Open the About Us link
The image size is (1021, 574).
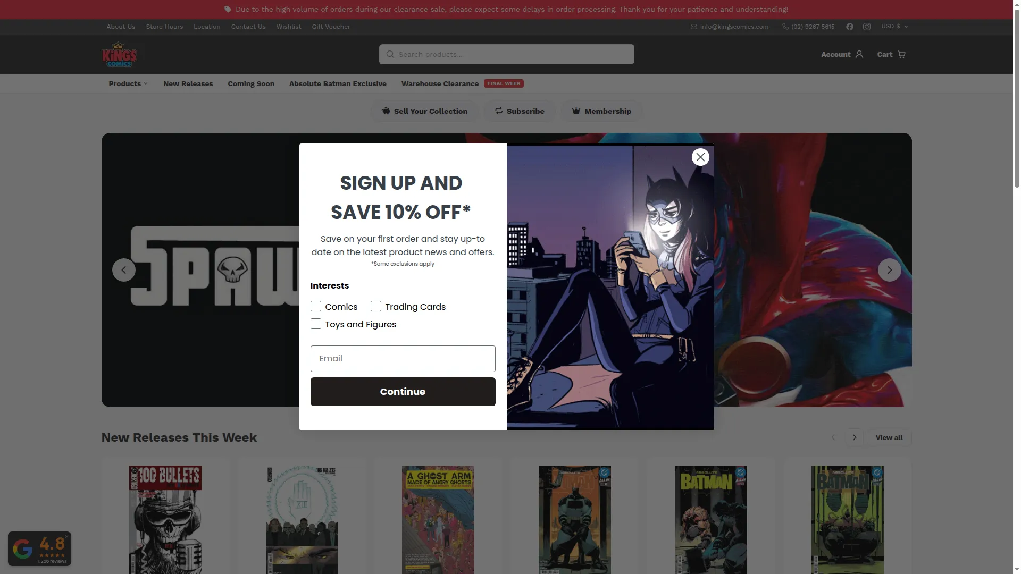click(121, 27)
